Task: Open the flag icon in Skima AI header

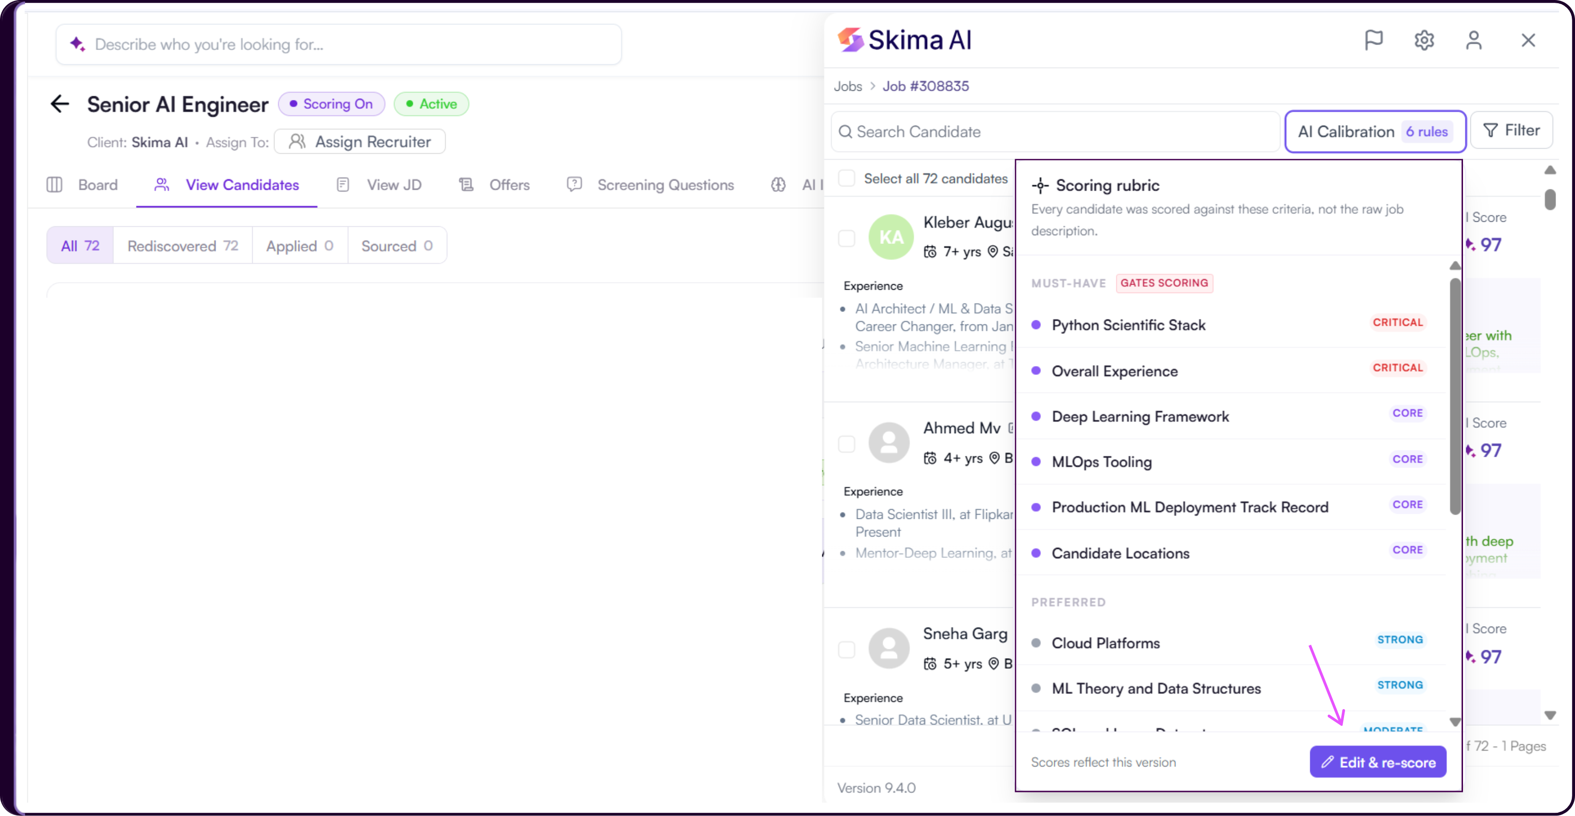Action: pos(1374,40)
